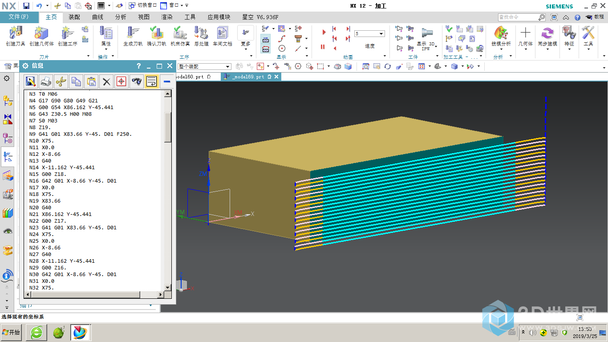Switch to the Curve (曲线) tab
608x342 pixels.
coord(97,17)
